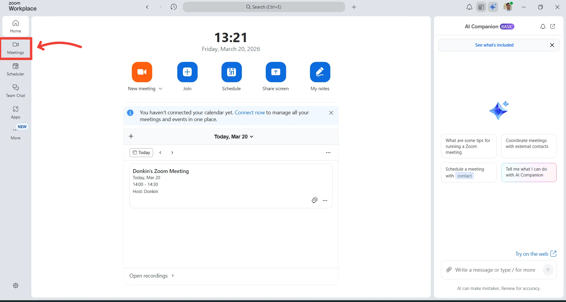Image resolution: width=566 pixels, height=302 pixels.
Task: Go to previous day in calendar
Action: pyautogui.click(x=160, y=153)
